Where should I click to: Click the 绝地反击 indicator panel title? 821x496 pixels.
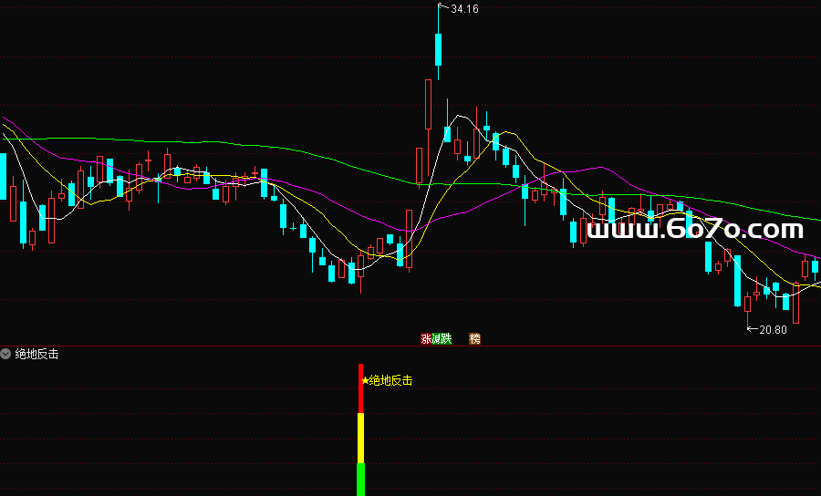(36, 354)
